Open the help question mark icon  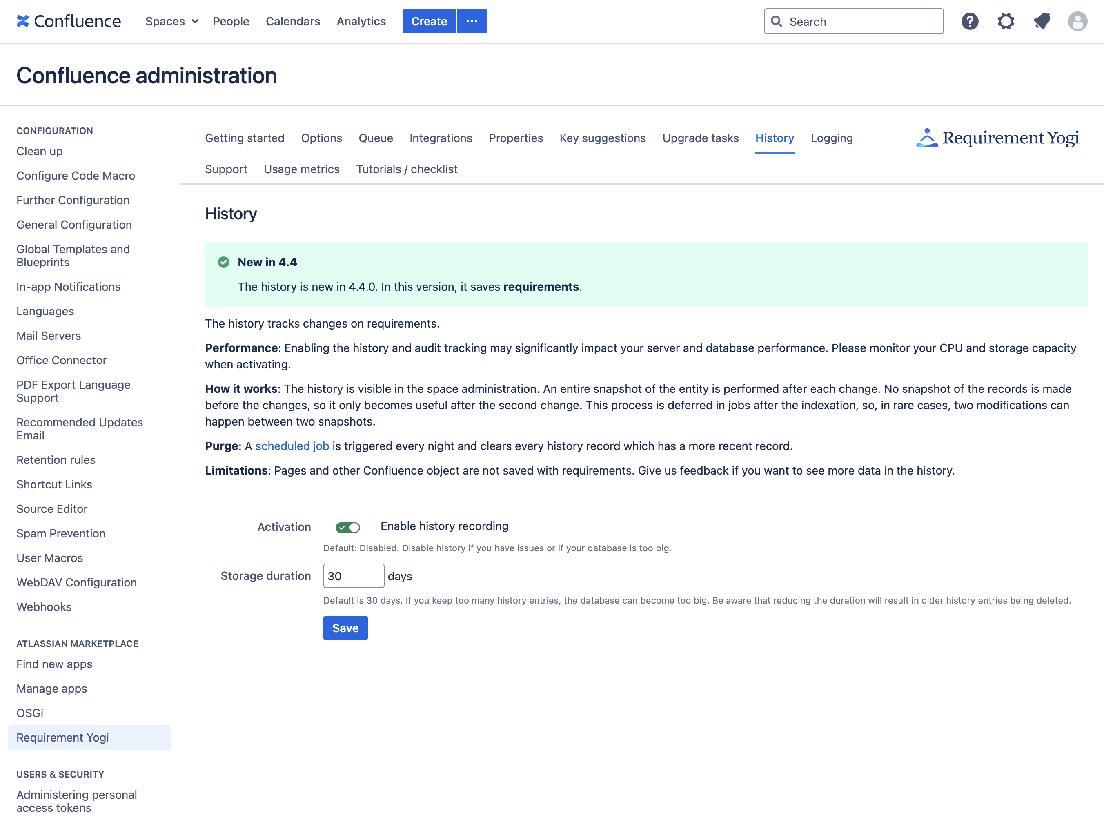click(970, 21)
